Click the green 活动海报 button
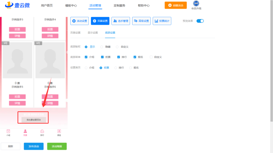This screenshot has width=273, height=153. (x=57, y=146)
